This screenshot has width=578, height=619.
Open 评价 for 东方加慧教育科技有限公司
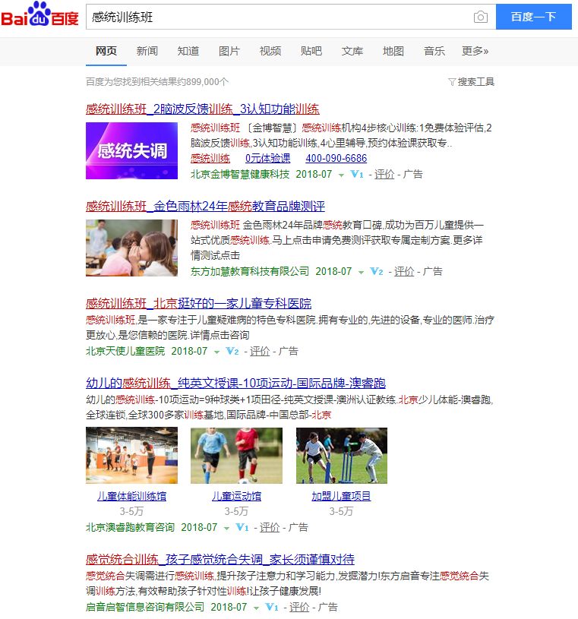[x=404, y=271]
